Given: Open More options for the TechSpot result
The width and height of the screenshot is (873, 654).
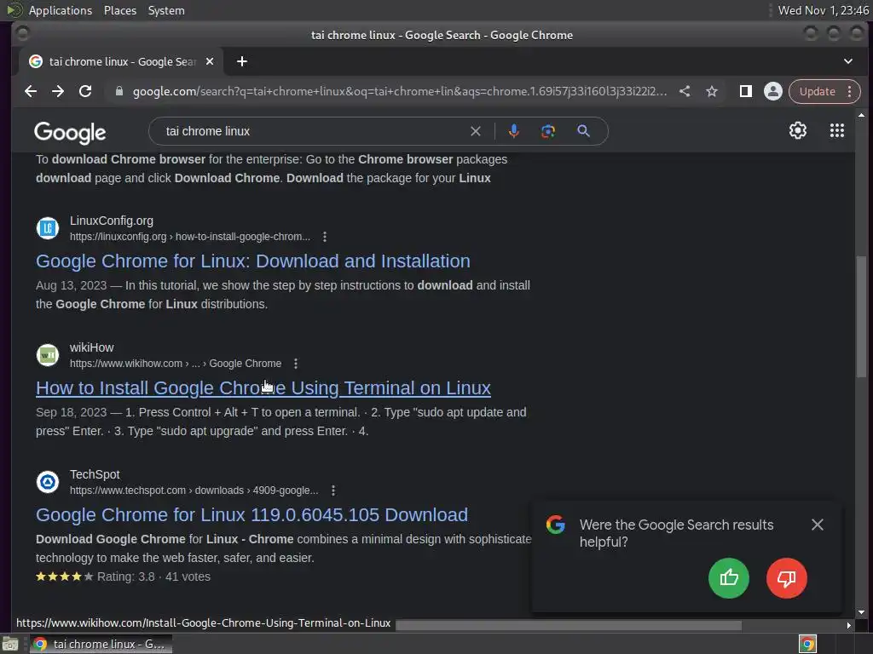Looking at the screenshot, I should pyautogui.click(x=333, y=490).
